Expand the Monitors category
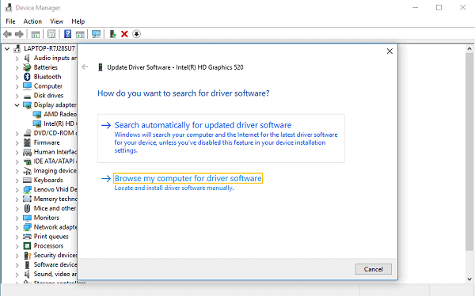 [x=17, y=218]
